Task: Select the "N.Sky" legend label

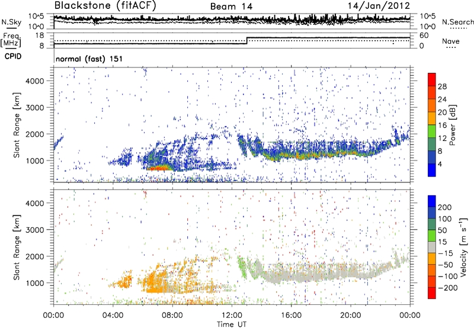Action: coord(11,22)
